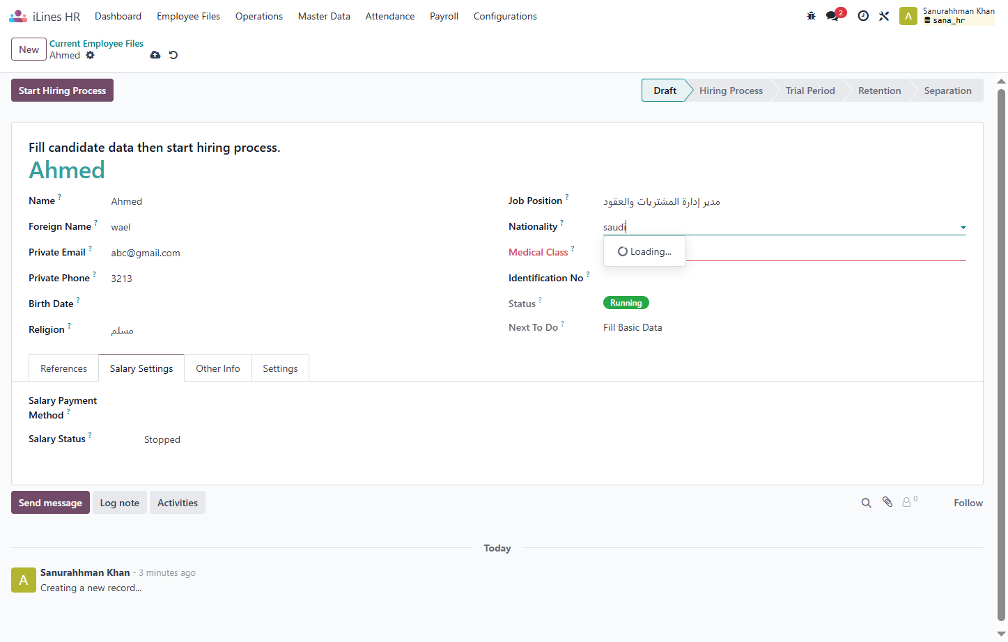Open the tools wrench icon

[884, 16]
